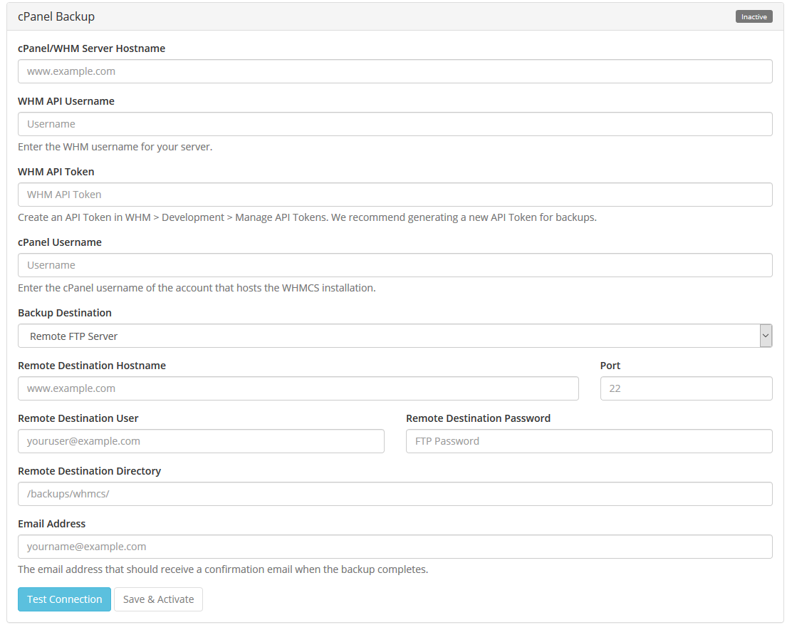Click the Email Address label
This screenshot has width=787, height=625.
52,524
